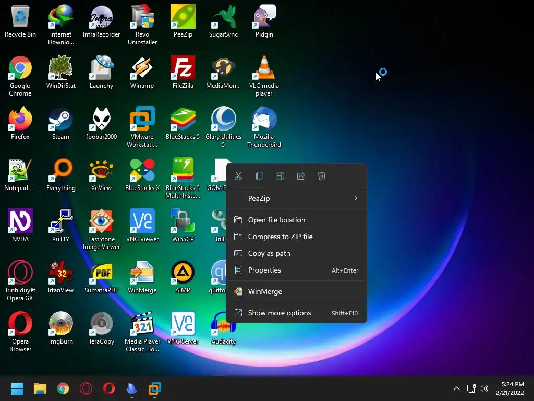
Task: Click the BlueStacks 5 Multi-Instance shortcut
Action: coord(183,179)
